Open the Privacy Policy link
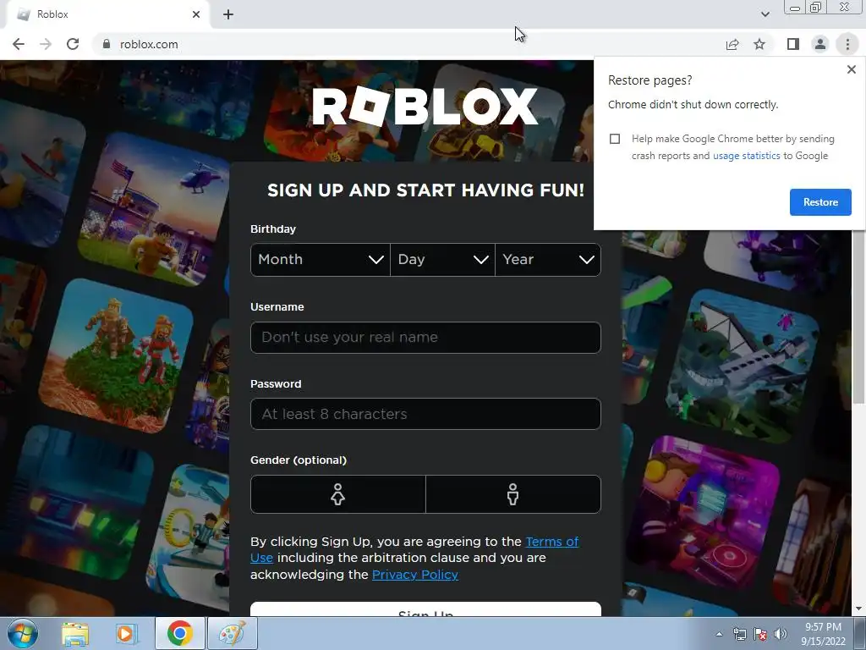866x650 pixels. click(x=414, y=575)
